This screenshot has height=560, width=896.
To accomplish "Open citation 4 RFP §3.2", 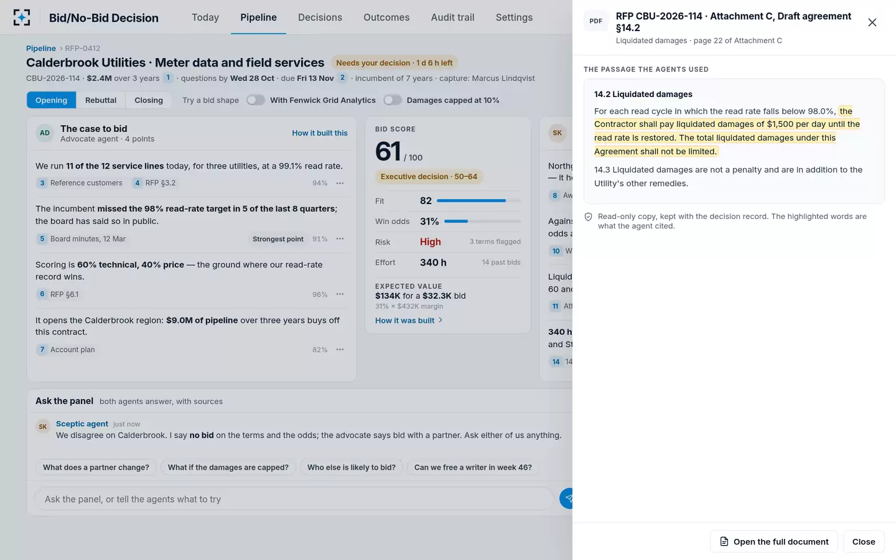I will [154, 183].
